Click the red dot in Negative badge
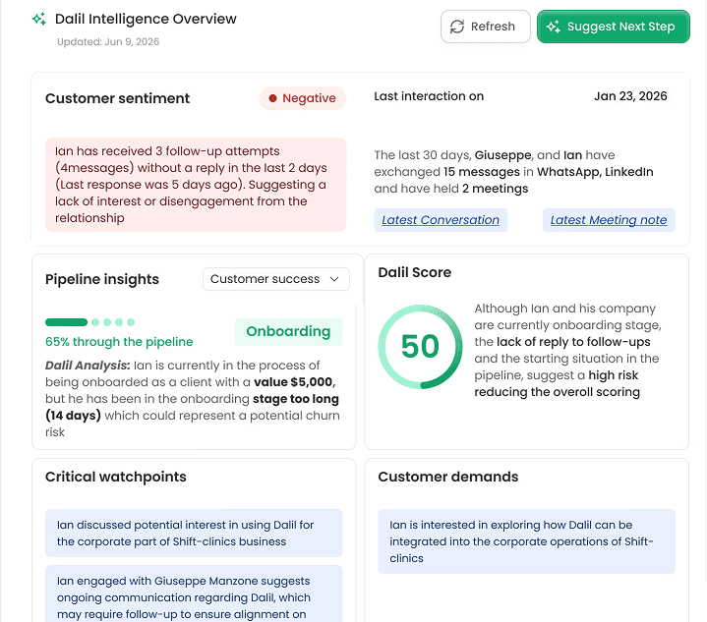Viewport: 707px width, 622px height. coord(272,98)
